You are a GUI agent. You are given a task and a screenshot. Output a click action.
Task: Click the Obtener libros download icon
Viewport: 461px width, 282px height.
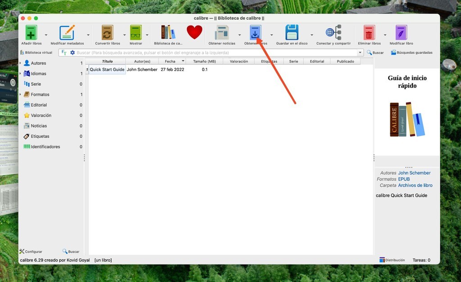[255, 32]
